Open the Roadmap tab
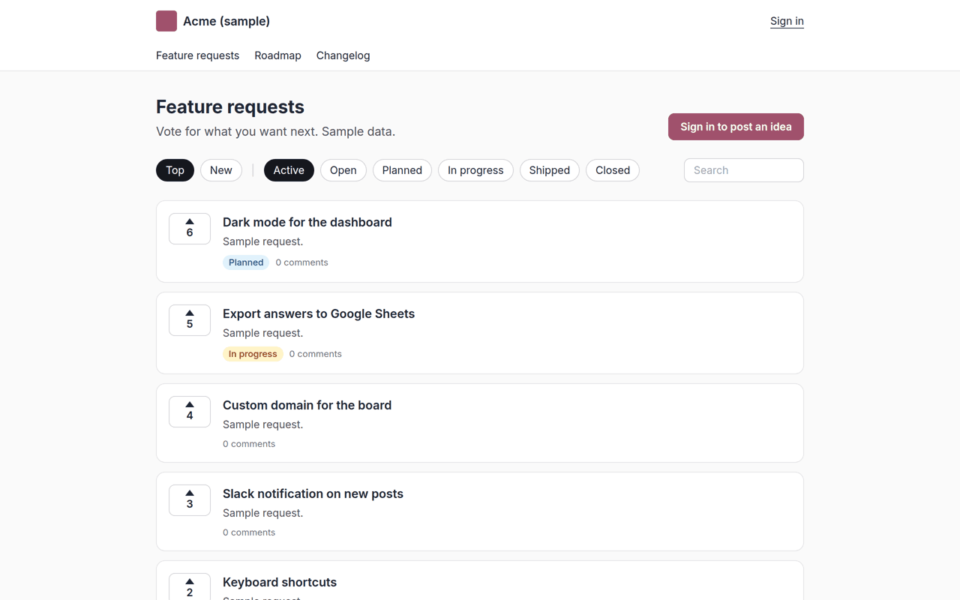Screen dimensions: 960x600 [x=277, y=55]
